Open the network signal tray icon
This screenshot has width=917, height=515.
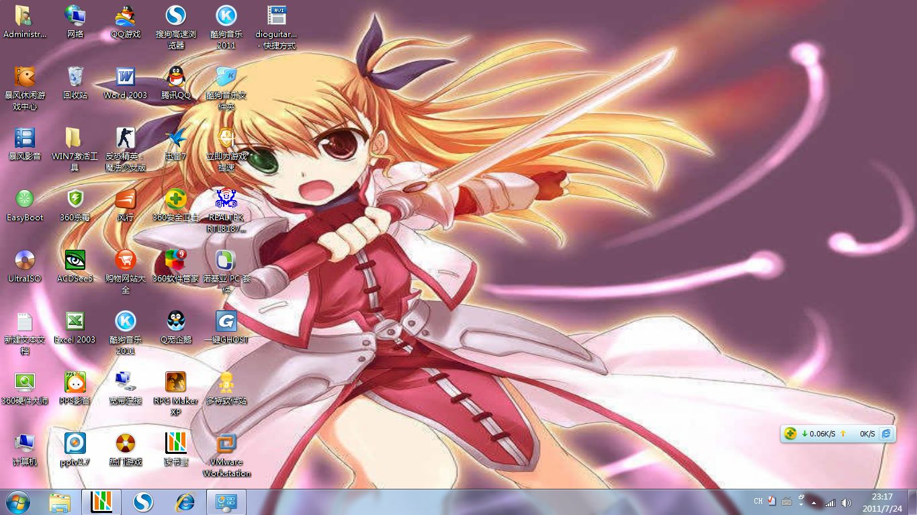[x=830, y=502]
